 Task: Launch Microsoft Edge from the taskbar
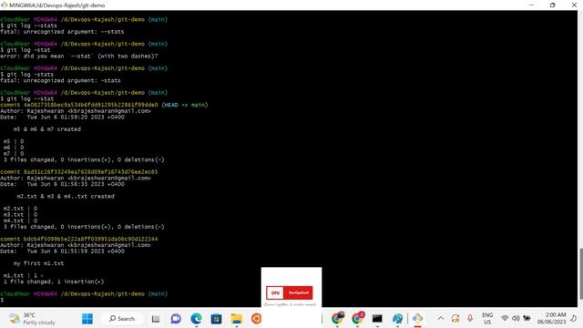pos(196,319)
